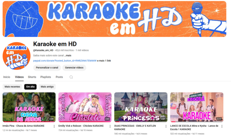Click Gerenciar vídeos button
This screenshot has width=231, height=140.
point(74,68)
